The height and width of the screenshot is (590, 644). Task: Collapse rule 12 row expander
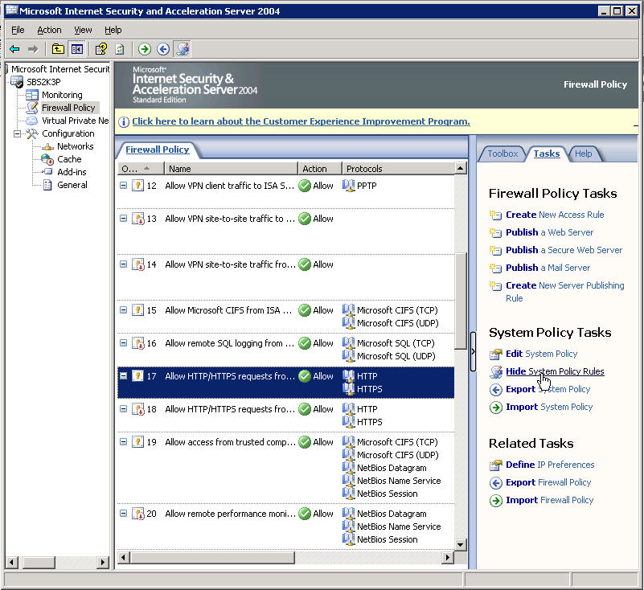pyautogui.click(x=124, y=186)
